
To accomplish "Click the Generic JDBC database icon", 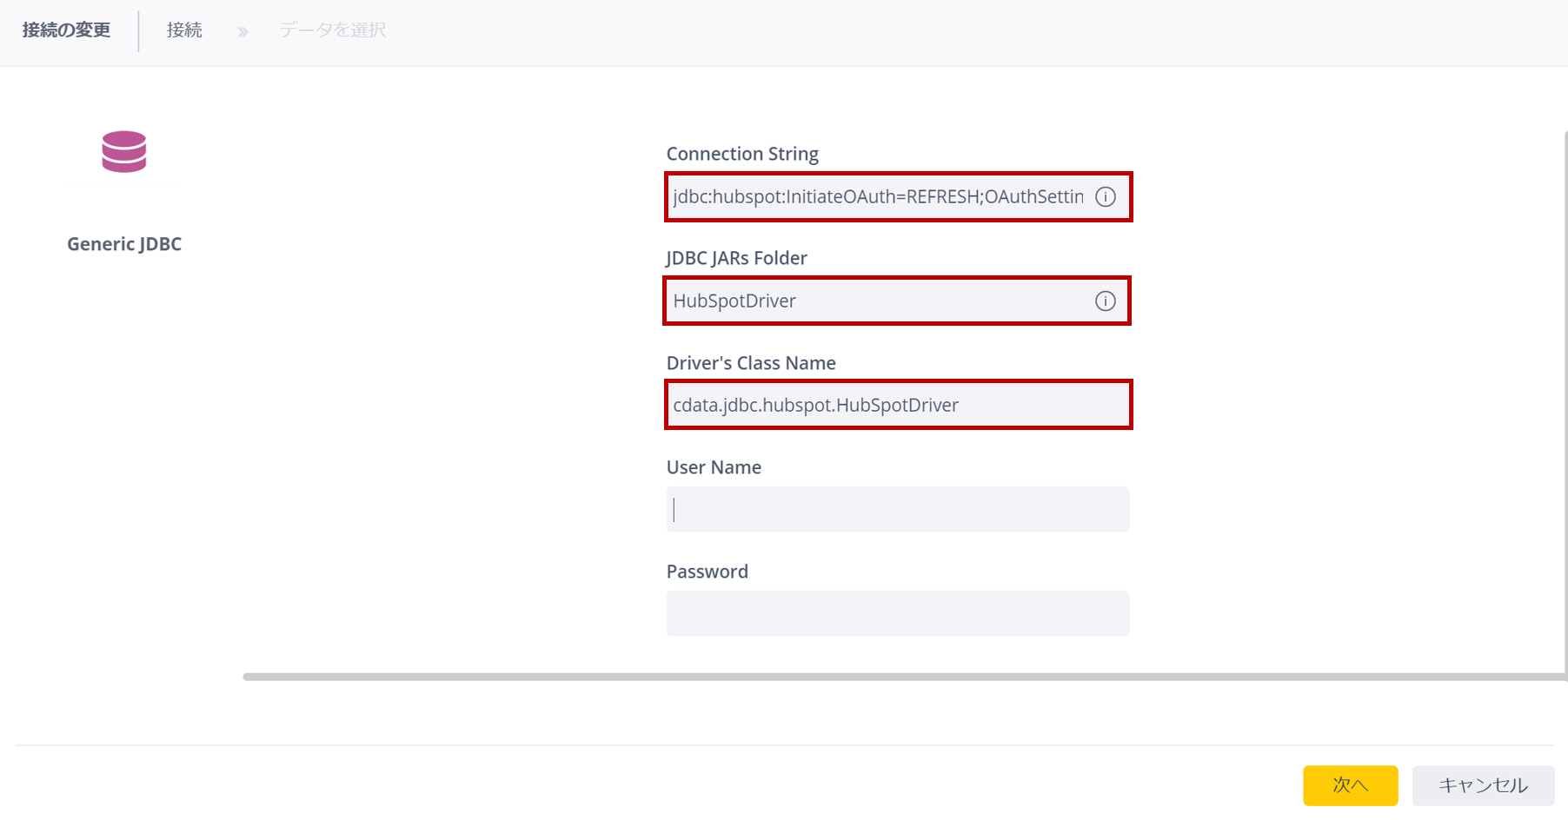I will pos(124,152).
